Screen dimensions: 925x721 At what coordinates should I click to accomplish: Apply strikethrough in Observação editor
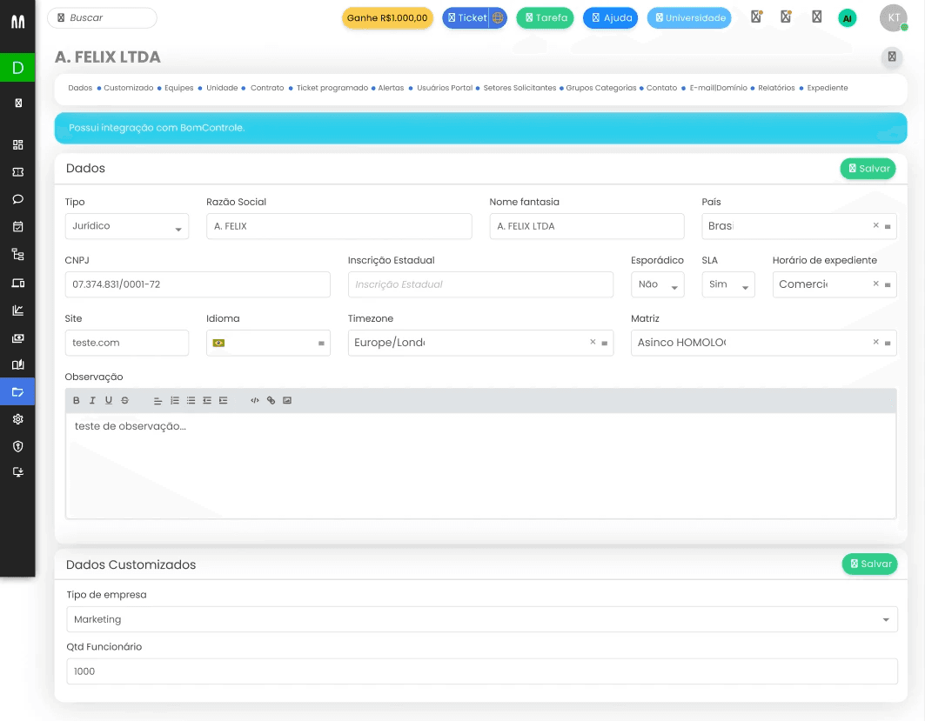[x=124, y=400]
